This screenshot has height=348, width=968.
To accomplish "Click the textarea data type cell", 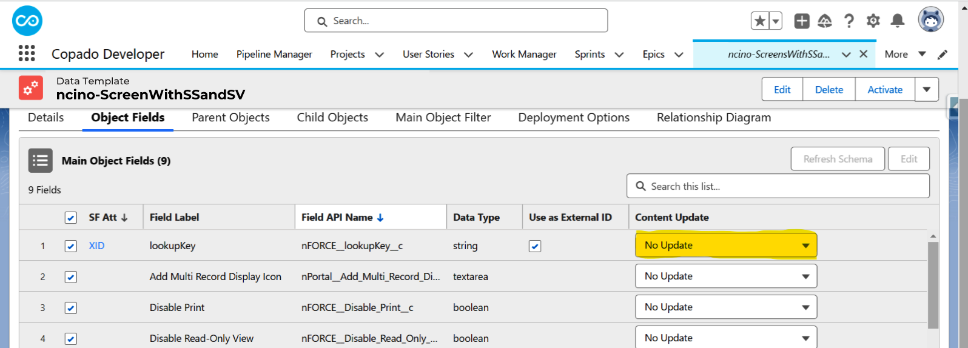I will [471, 276].
